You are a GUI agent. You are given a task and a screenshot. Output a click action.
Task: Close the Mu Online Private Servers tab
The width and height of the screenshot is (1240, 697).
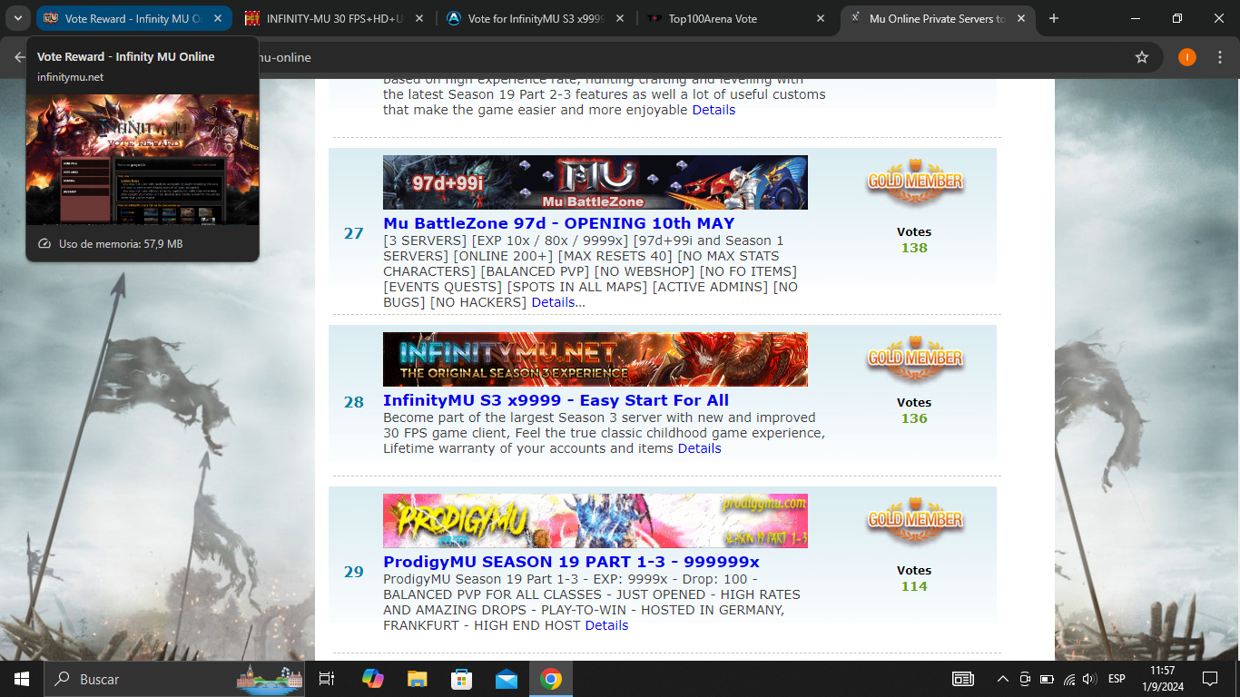coord(1023,18)
